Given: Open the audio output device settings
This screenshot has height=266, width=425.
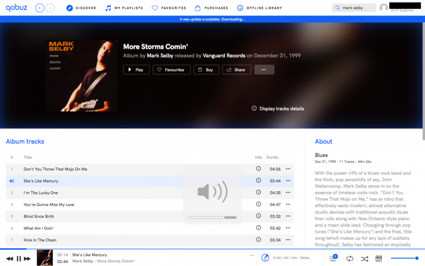Looking at the screenshot, I should pyautogui.click(x=379, y=259).
